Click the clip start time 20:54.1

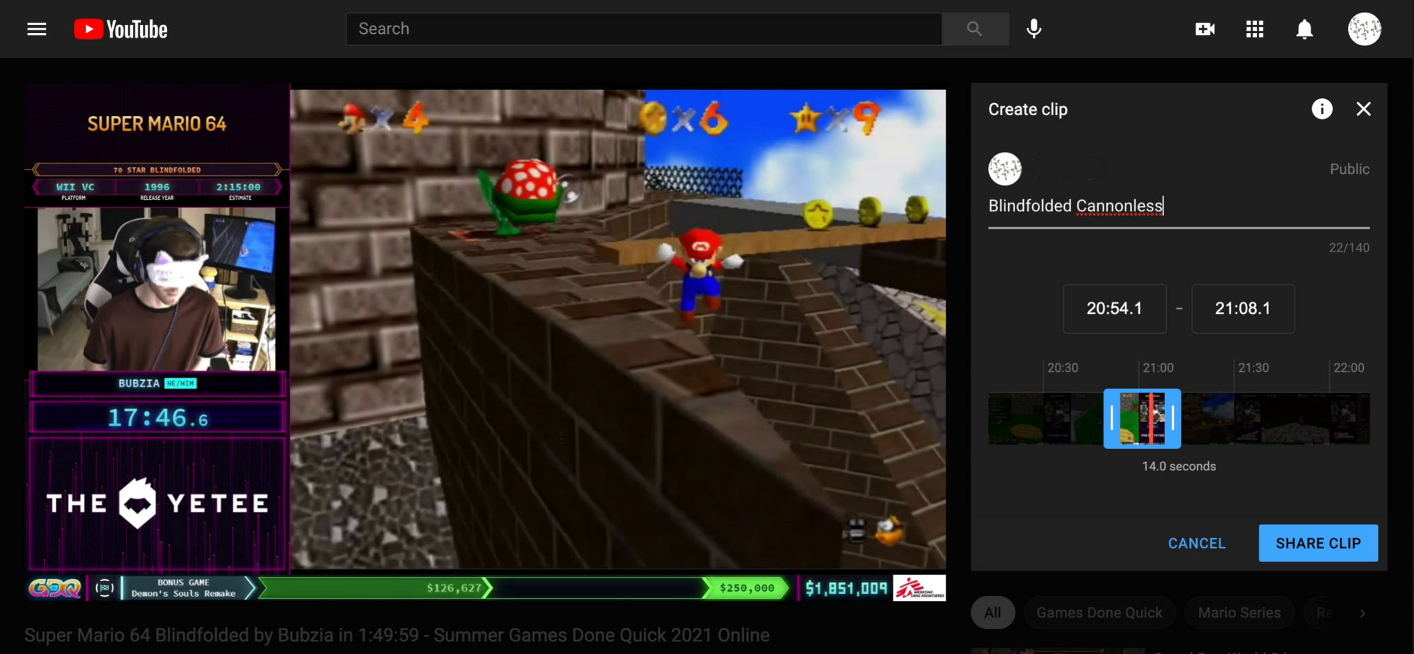pos(1114,309)
